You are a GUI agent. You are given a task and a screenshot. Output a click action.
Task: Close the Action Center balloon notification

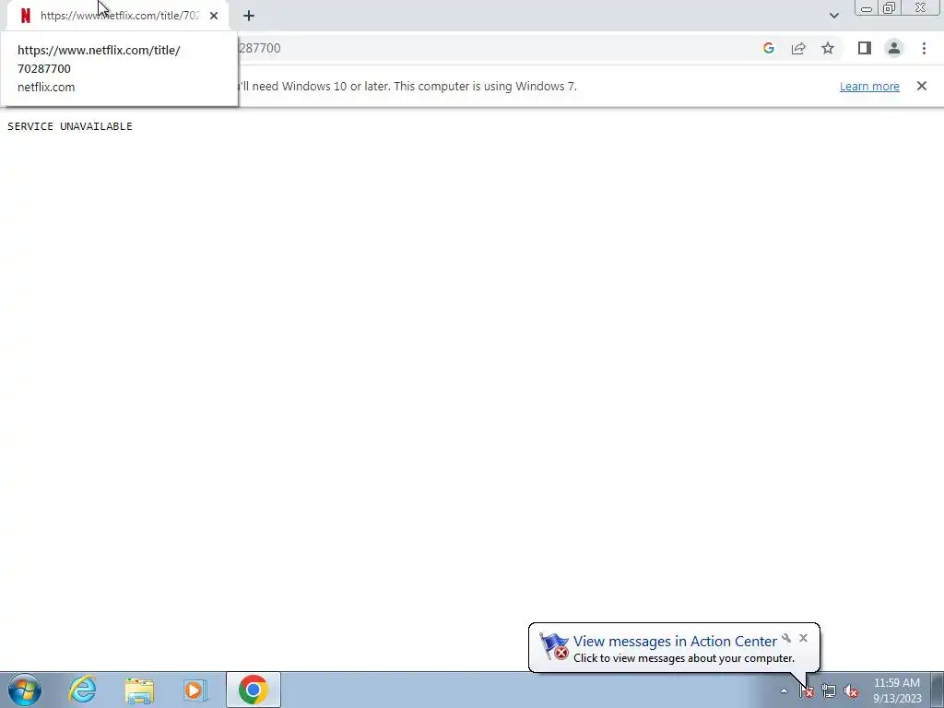[803, 638]
